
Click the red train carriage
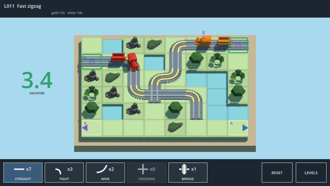(119, 57)
